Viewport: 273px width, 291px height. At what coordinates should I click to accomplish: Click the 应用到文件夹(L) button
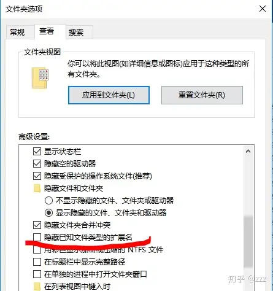click(x=109, y=95)
